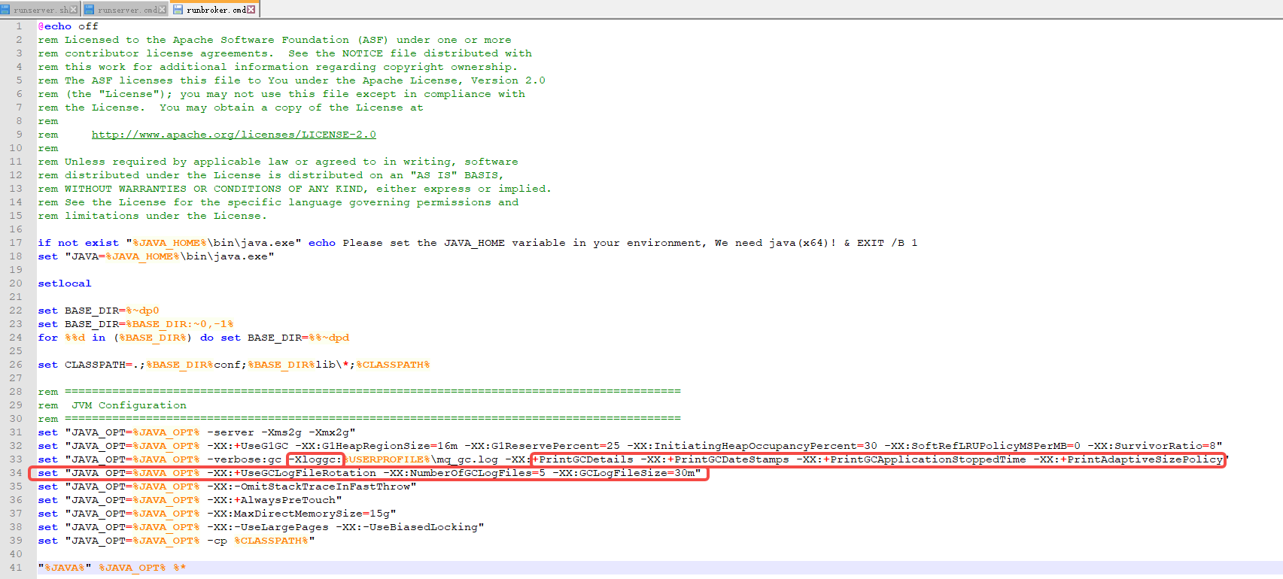Click line number 41 in the gutter
The image size is (1283, 579).
pos(16,568)
